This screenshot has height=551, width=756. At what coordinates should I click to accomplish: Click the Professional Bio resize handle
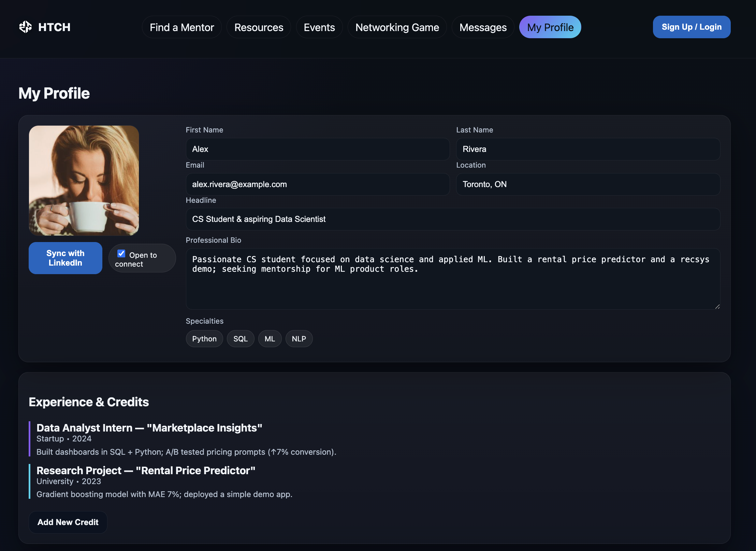pos(717,307)
